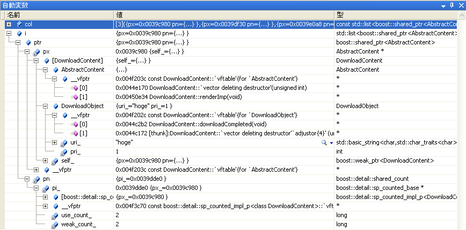
Task: Expand the col variable row
Action: pos(9,24)
